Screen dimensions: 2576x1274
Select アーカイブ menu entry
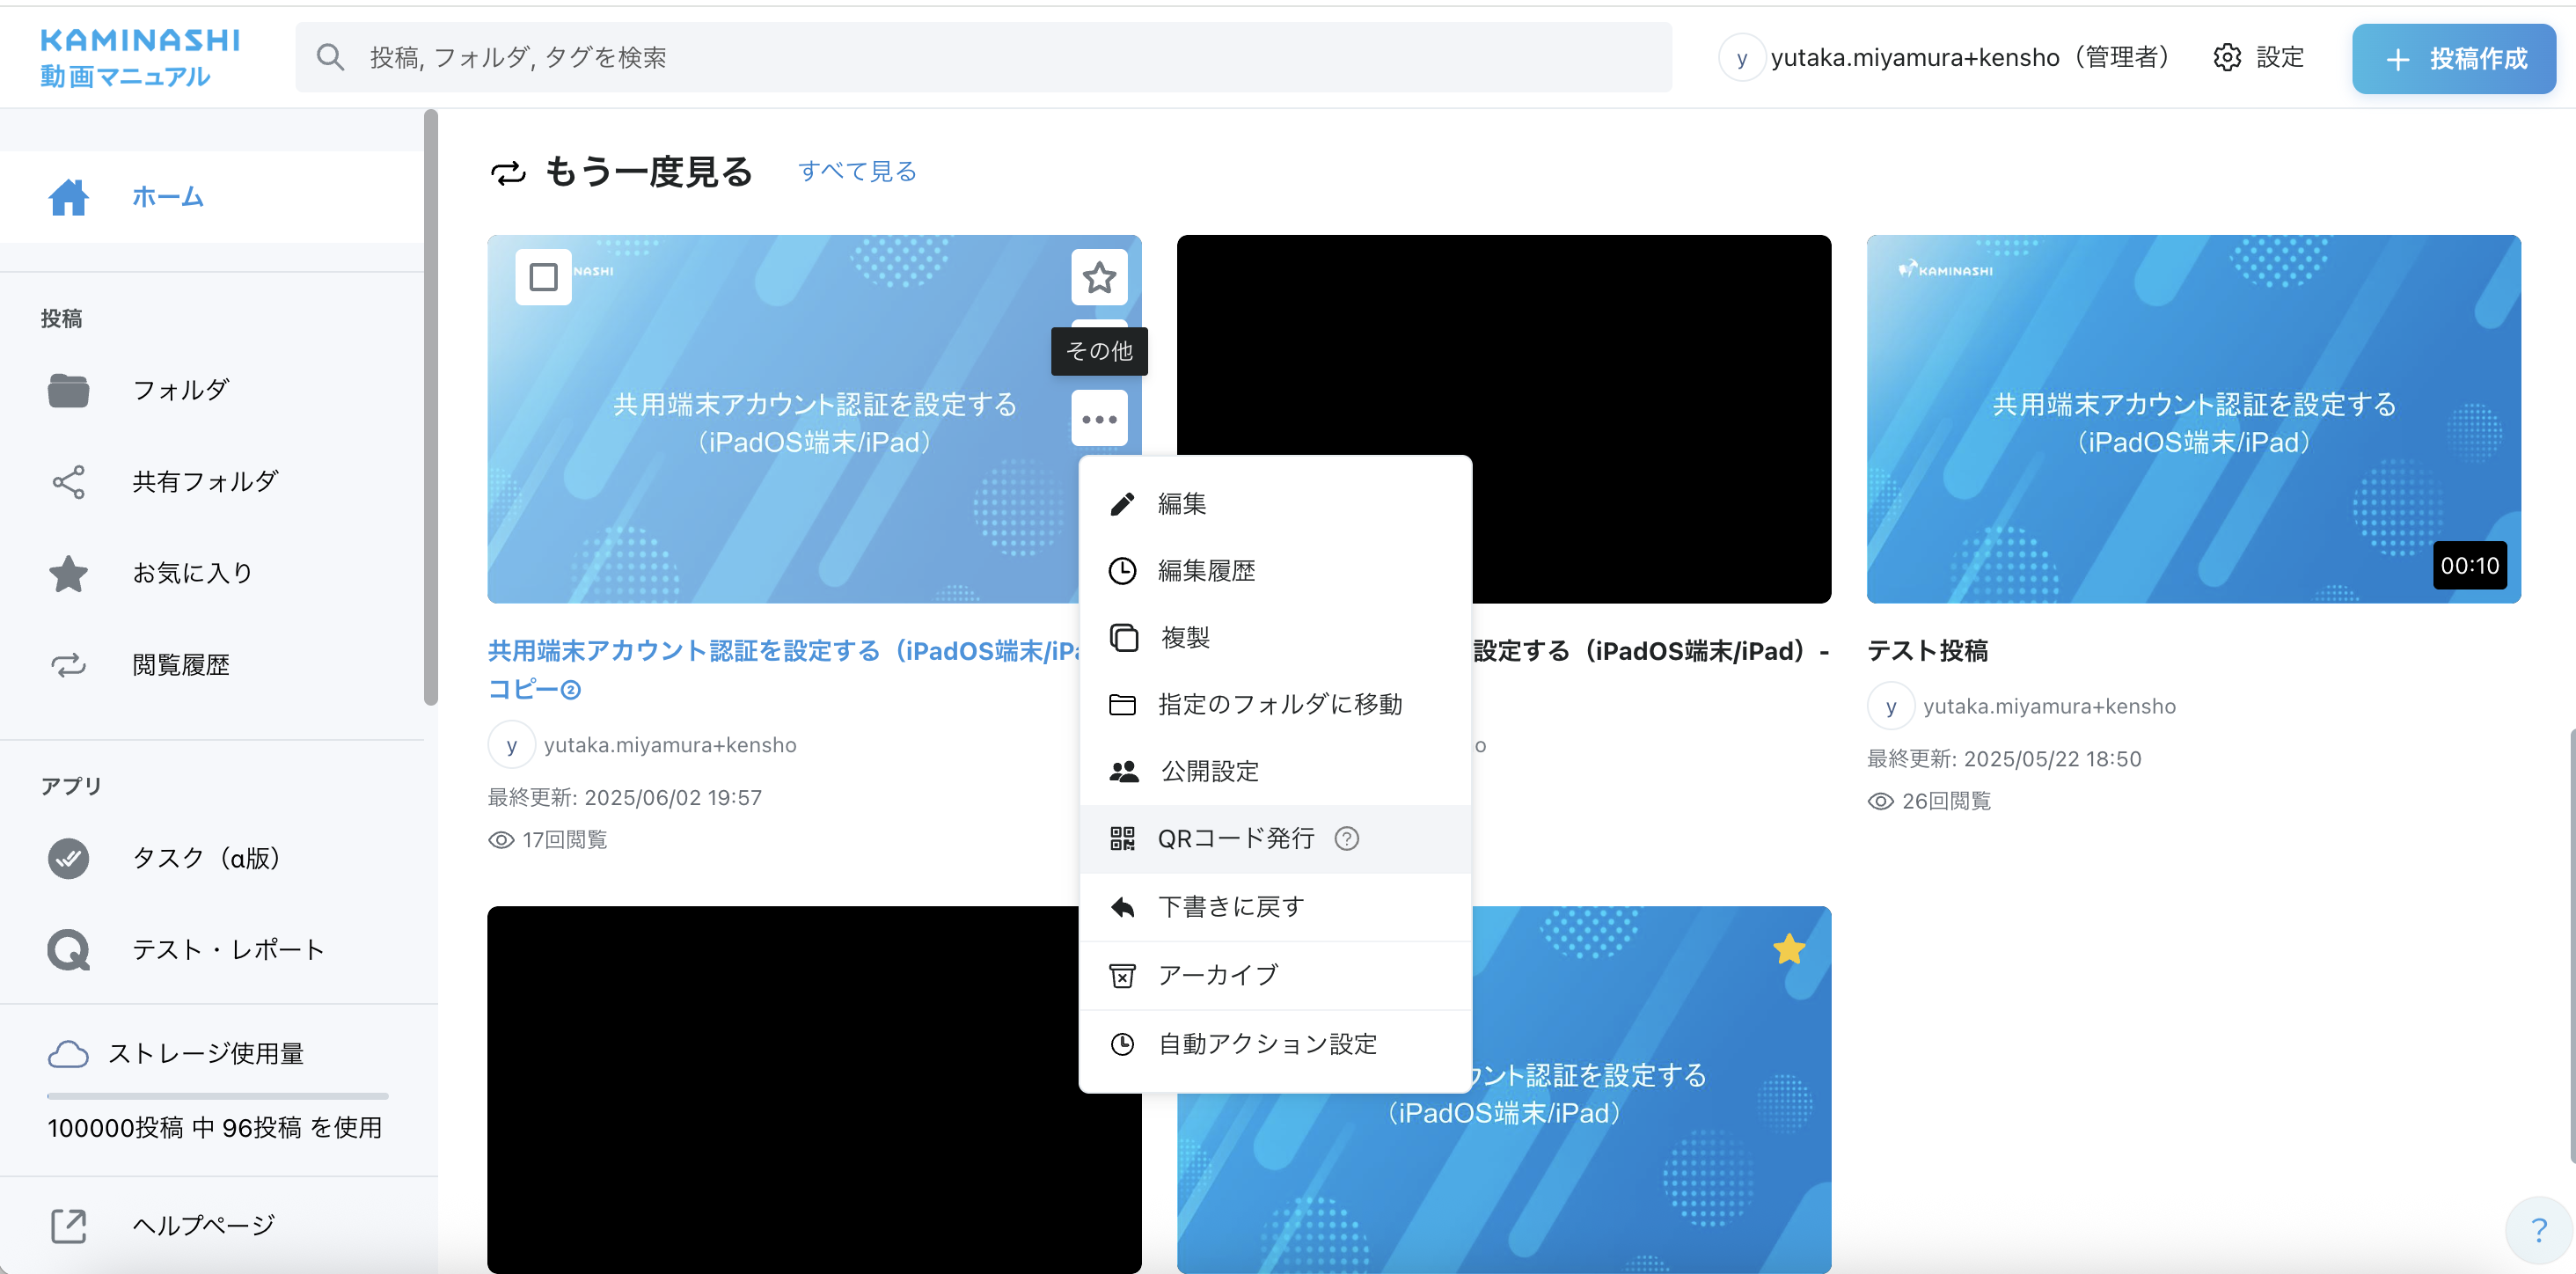coord(1275,975)
